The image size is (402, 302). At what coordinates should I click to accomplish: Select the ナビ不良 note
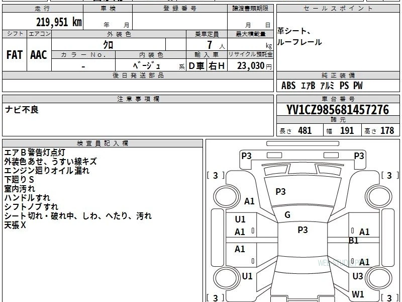click(x=22, y=110)
